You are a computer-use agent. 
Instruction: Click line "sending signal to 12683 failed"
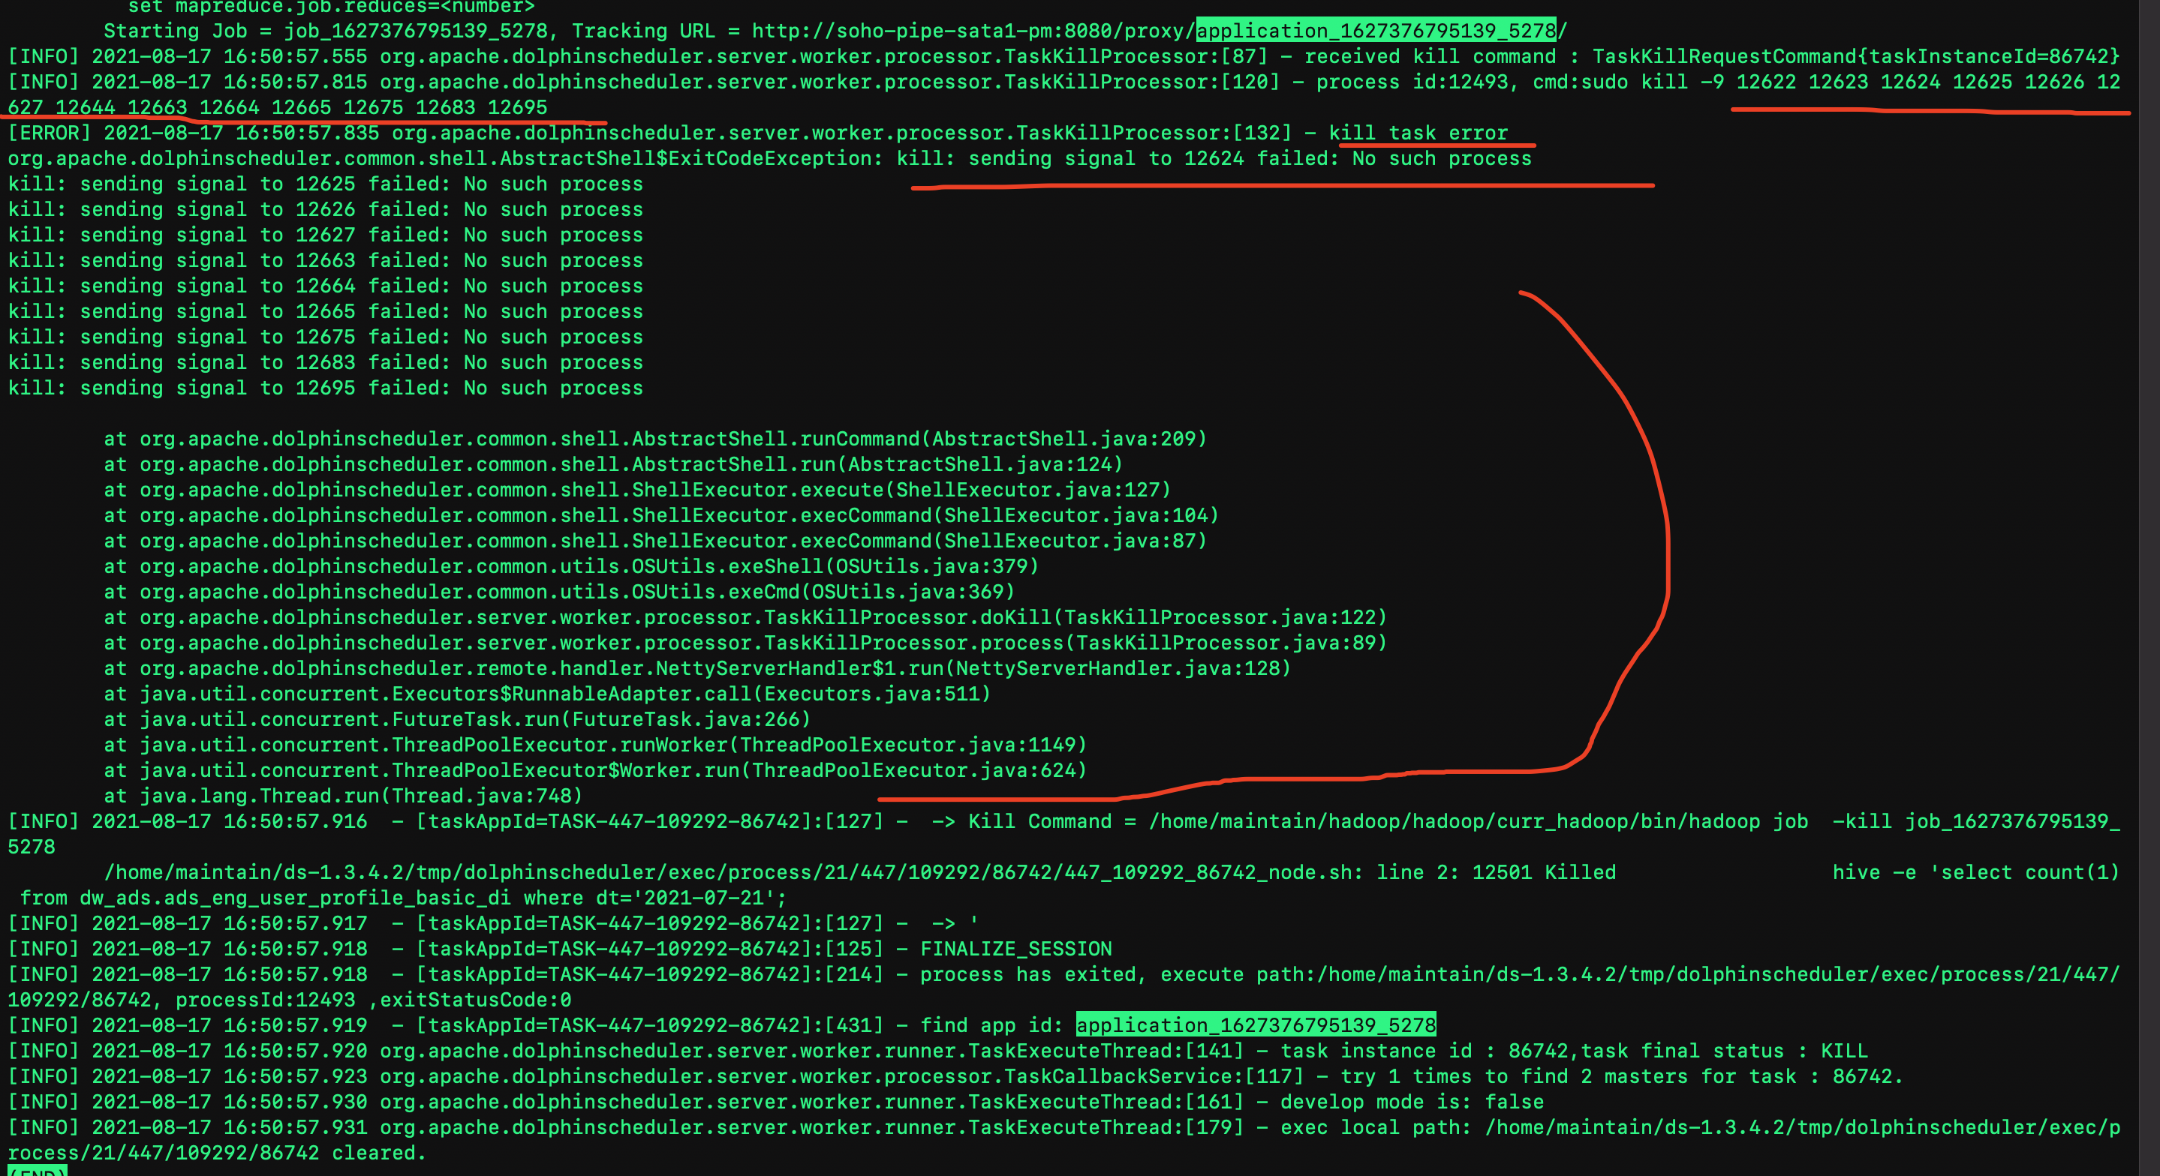click(325, 363)
